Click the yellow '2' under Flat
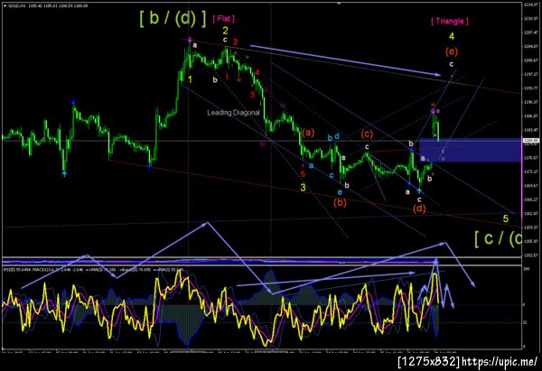 (225, 31)
